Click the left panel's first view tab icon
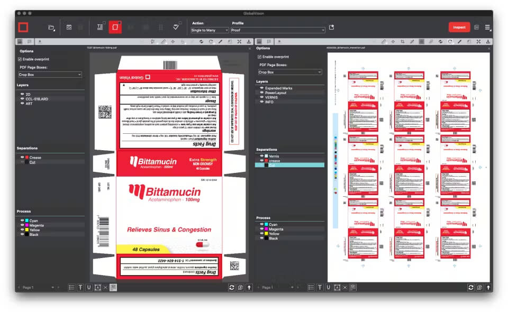The width and height of the screenshot is (508, 312). [x=20, y=41]
